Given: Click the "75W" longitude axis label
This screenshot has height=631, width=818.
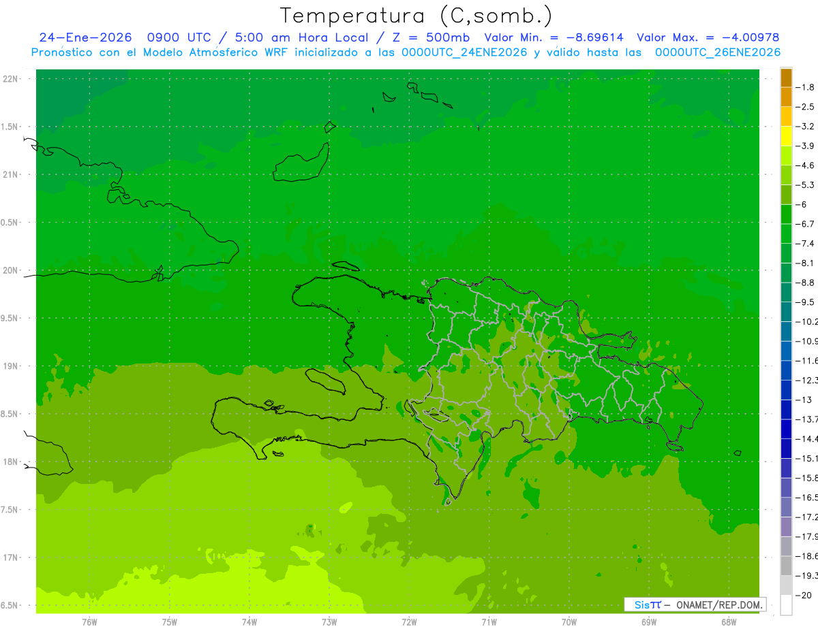Looking at the screenshot, I should [x=170, y=622].
